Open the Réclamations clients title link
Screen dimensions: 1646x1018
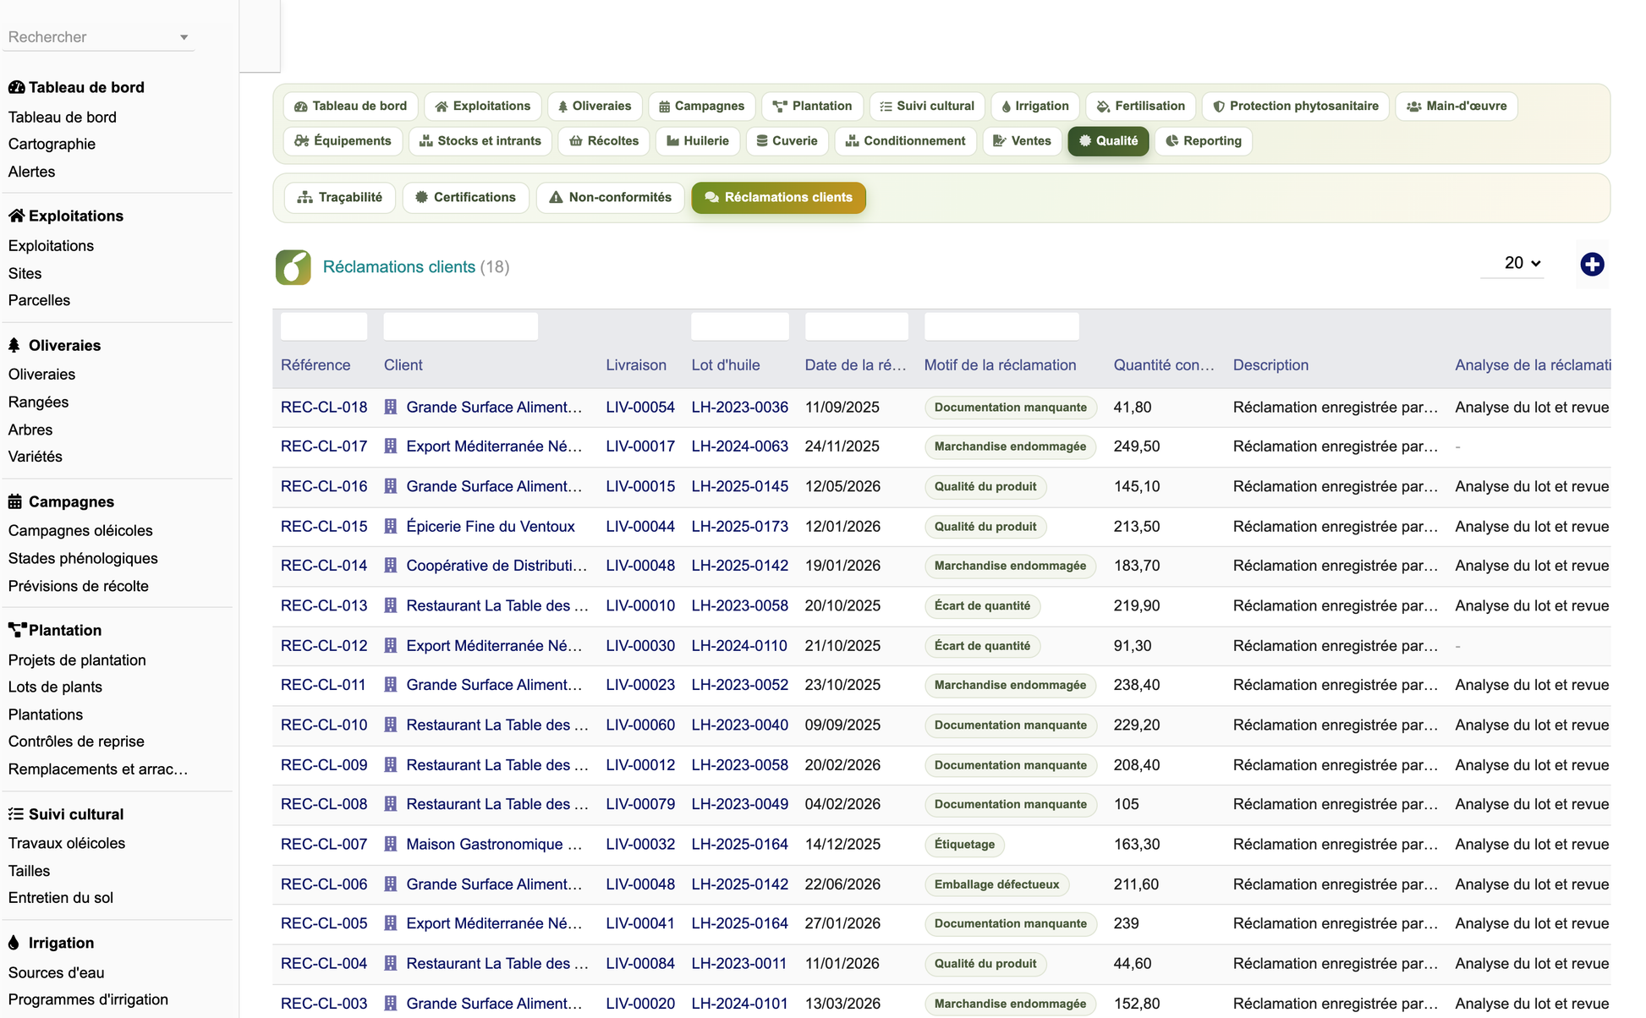[399, 267]
